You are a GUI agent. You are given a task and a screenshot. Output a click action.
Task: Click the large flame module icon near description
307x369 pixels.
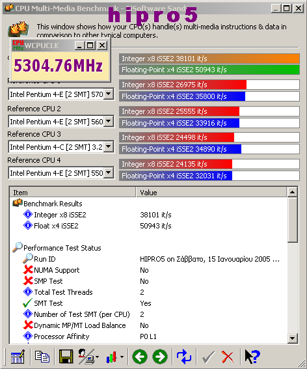(18, 29)
